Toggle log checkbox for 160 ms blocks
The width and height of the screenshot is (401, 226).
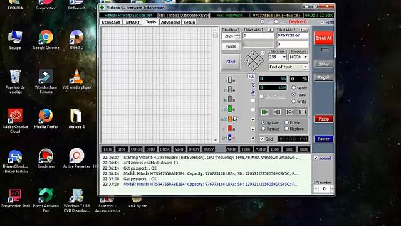(253, 110)
